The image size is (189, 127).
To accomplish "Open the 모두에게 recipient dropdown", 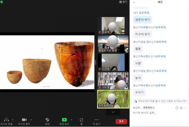I will click(148, 108).
